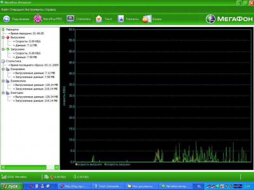Open the Справка menu
The image size is (254, 190).
[50, 10]
